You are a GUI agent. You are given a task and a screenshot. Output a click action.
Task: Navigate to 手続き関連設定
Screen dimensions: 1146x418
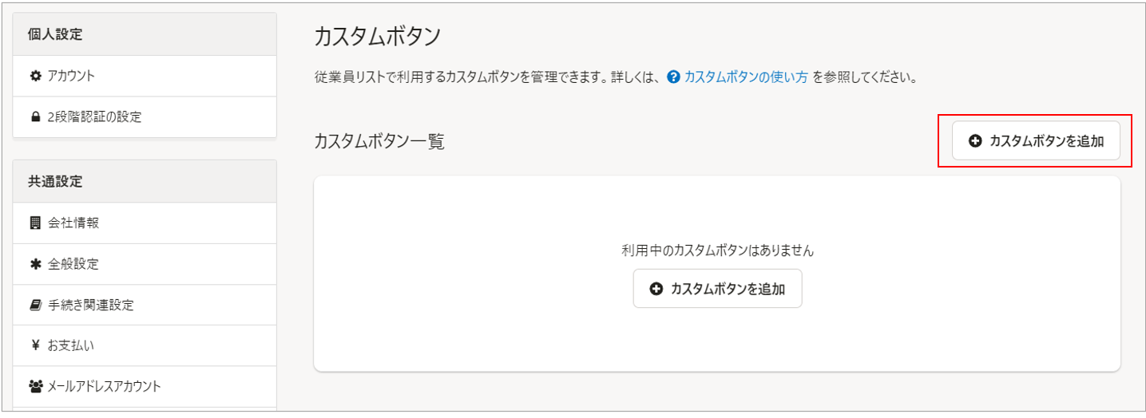tap(90, 305)
